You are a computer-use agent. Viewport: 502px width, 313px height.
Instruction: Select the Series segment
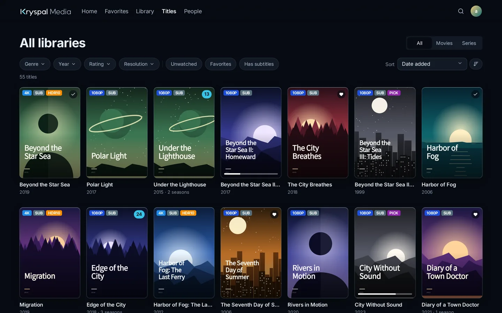point(469,43)
